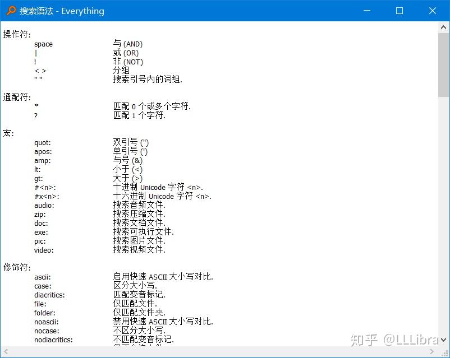Click the 'nocase:' modifier entry
The image size is (450, 358).
click(47, 331)
